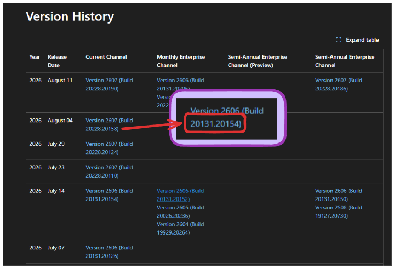
Task: Select the July 23 release date cell
Action: point(56,168)
